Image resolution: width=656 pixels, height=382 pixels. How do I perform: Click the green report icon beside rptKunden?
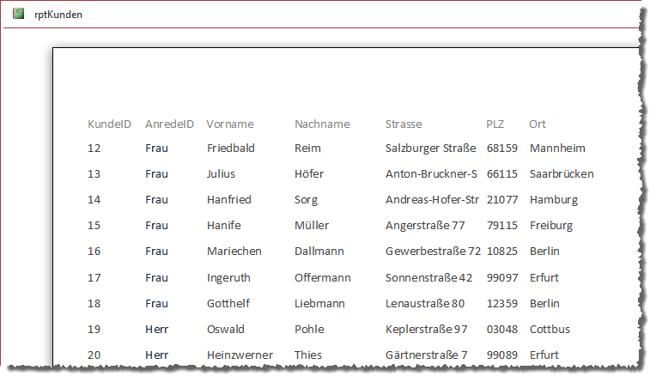pos(18,14)
